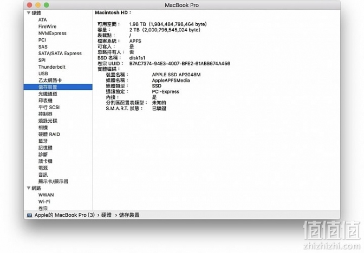Click the BSD name disk1s1
364x253 pixels.
[x=137, y=58]
